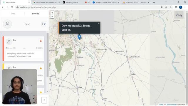Click the webcam overlay thumbnail
The width and height of the screenshot is (188, 106).
(x=20, y=87)
